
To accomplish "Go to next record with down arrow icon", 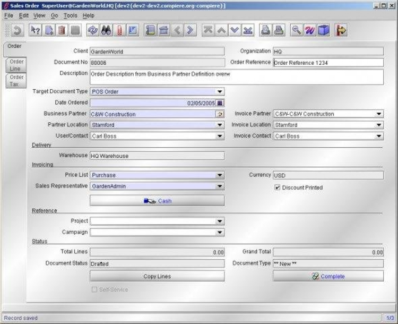I will 235,31.
